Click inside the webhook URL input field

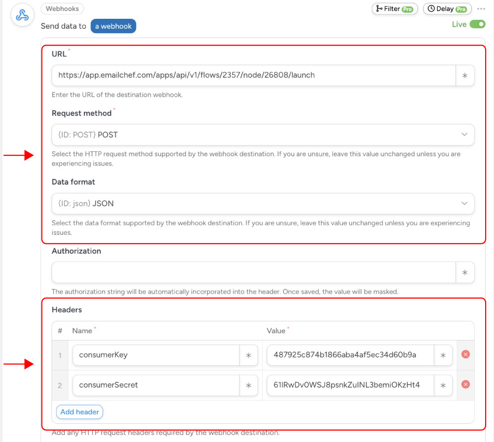click(247, 75)
